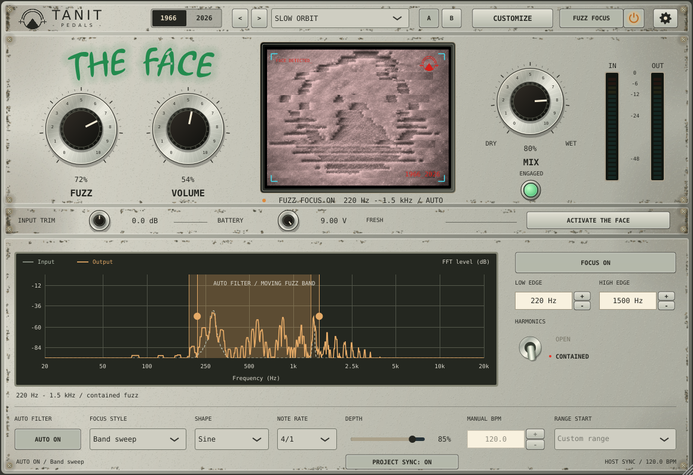This screenshot has height=475, width=693.
Task: Click the FUZZ FOCUS button
Action: [x=591, y=18]
